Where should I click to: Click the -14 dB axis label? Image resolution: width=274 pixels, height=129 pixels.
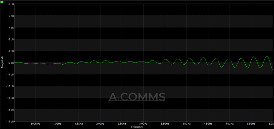click(x=10, y=110)
